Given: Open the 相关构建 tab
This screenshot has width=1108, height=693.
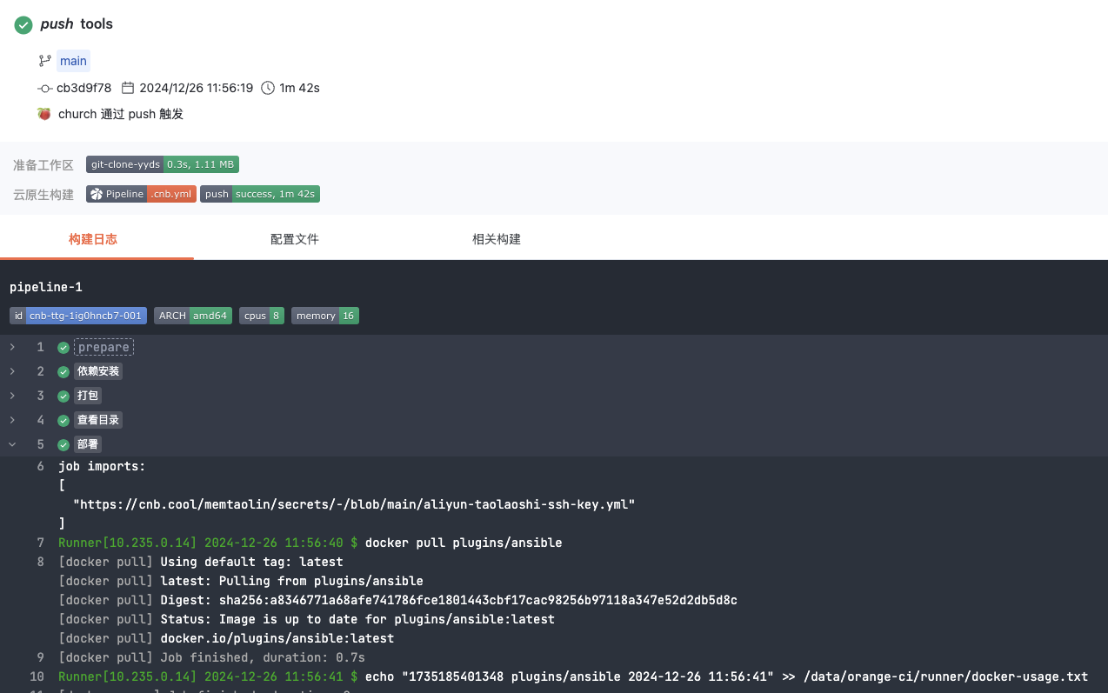Looking at the screenshot, I should pos(497,239).
